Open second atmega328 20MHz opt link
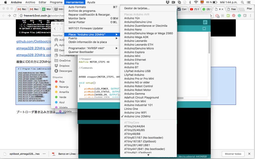 [x=33, y=55]
